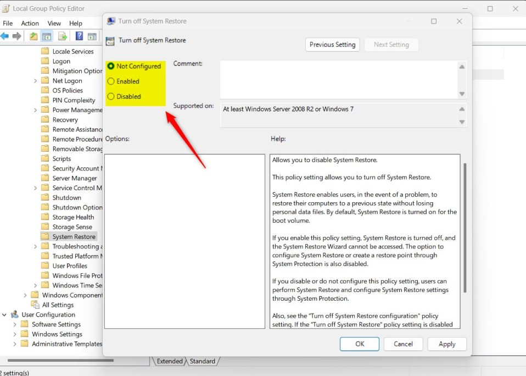Select the Trusted Platform Module tree item

(77, 256)
